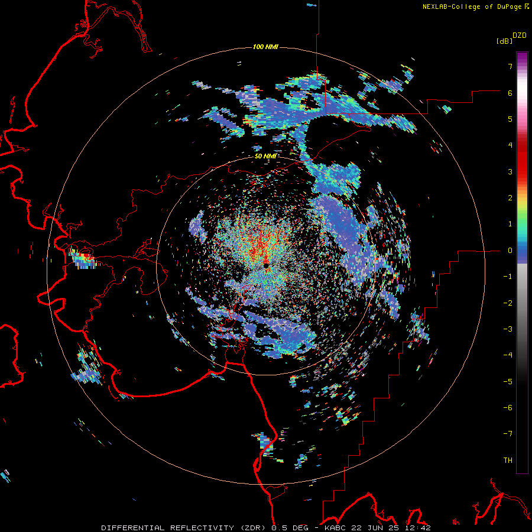Select the -4 dB scale label
The image size is (532, 532).
(508, 355)
